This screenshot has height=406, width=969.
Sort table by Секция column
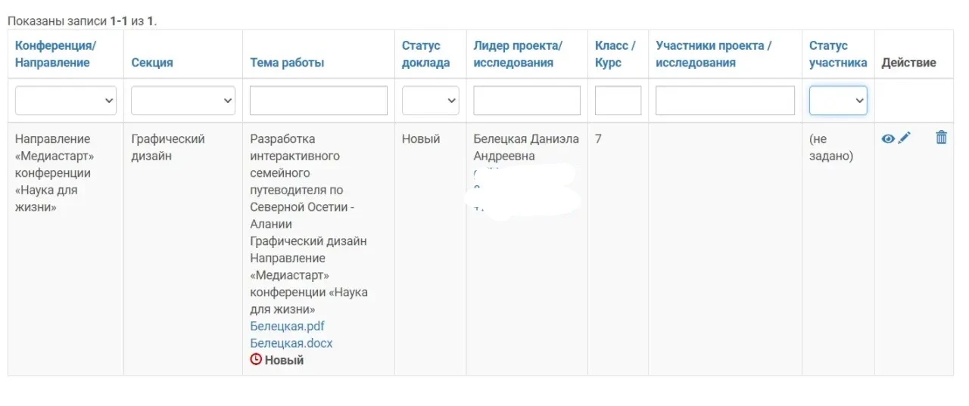[152, 63]
